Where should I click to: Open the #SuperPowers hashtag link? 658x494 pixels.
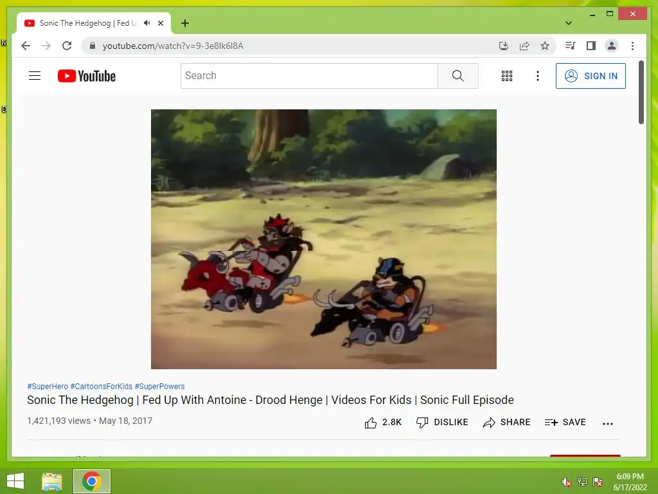pos(159,387)
